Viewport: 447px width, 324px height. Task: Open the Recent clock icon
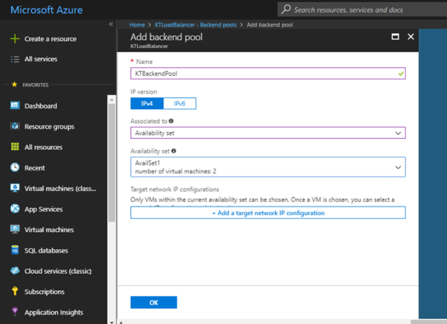[14, 168]
